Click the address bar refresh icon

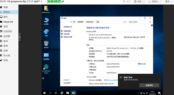(125, 22)
